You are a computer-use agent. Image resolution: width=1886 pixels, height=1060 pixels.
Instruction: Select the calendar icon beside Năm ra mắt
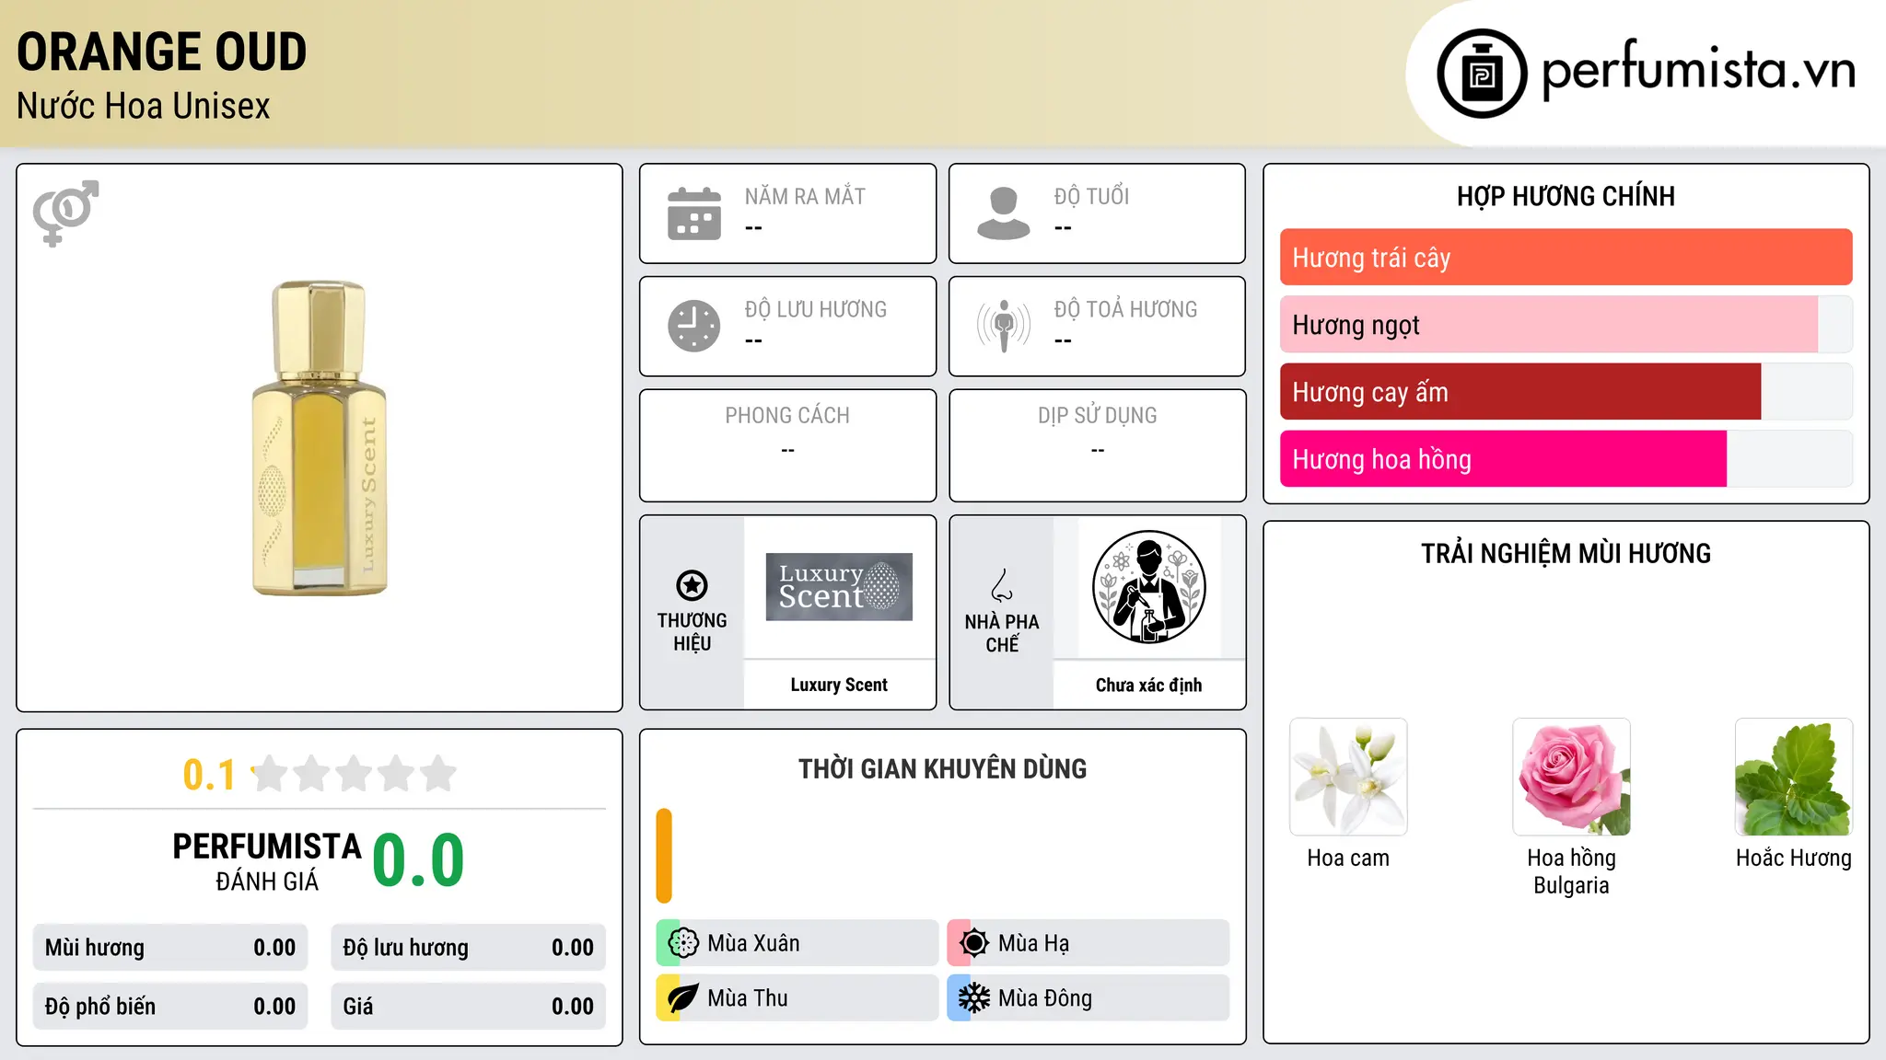pos(694,213)
